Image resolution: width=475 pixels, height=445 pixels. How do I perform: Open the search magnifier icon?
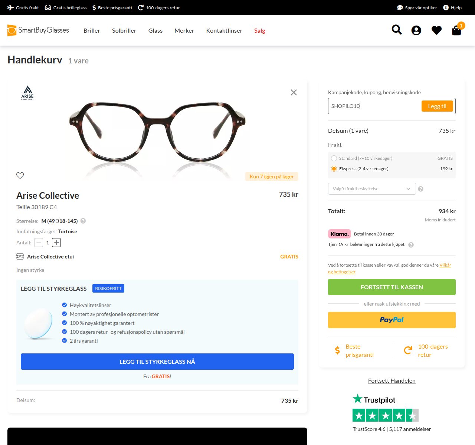397,30
